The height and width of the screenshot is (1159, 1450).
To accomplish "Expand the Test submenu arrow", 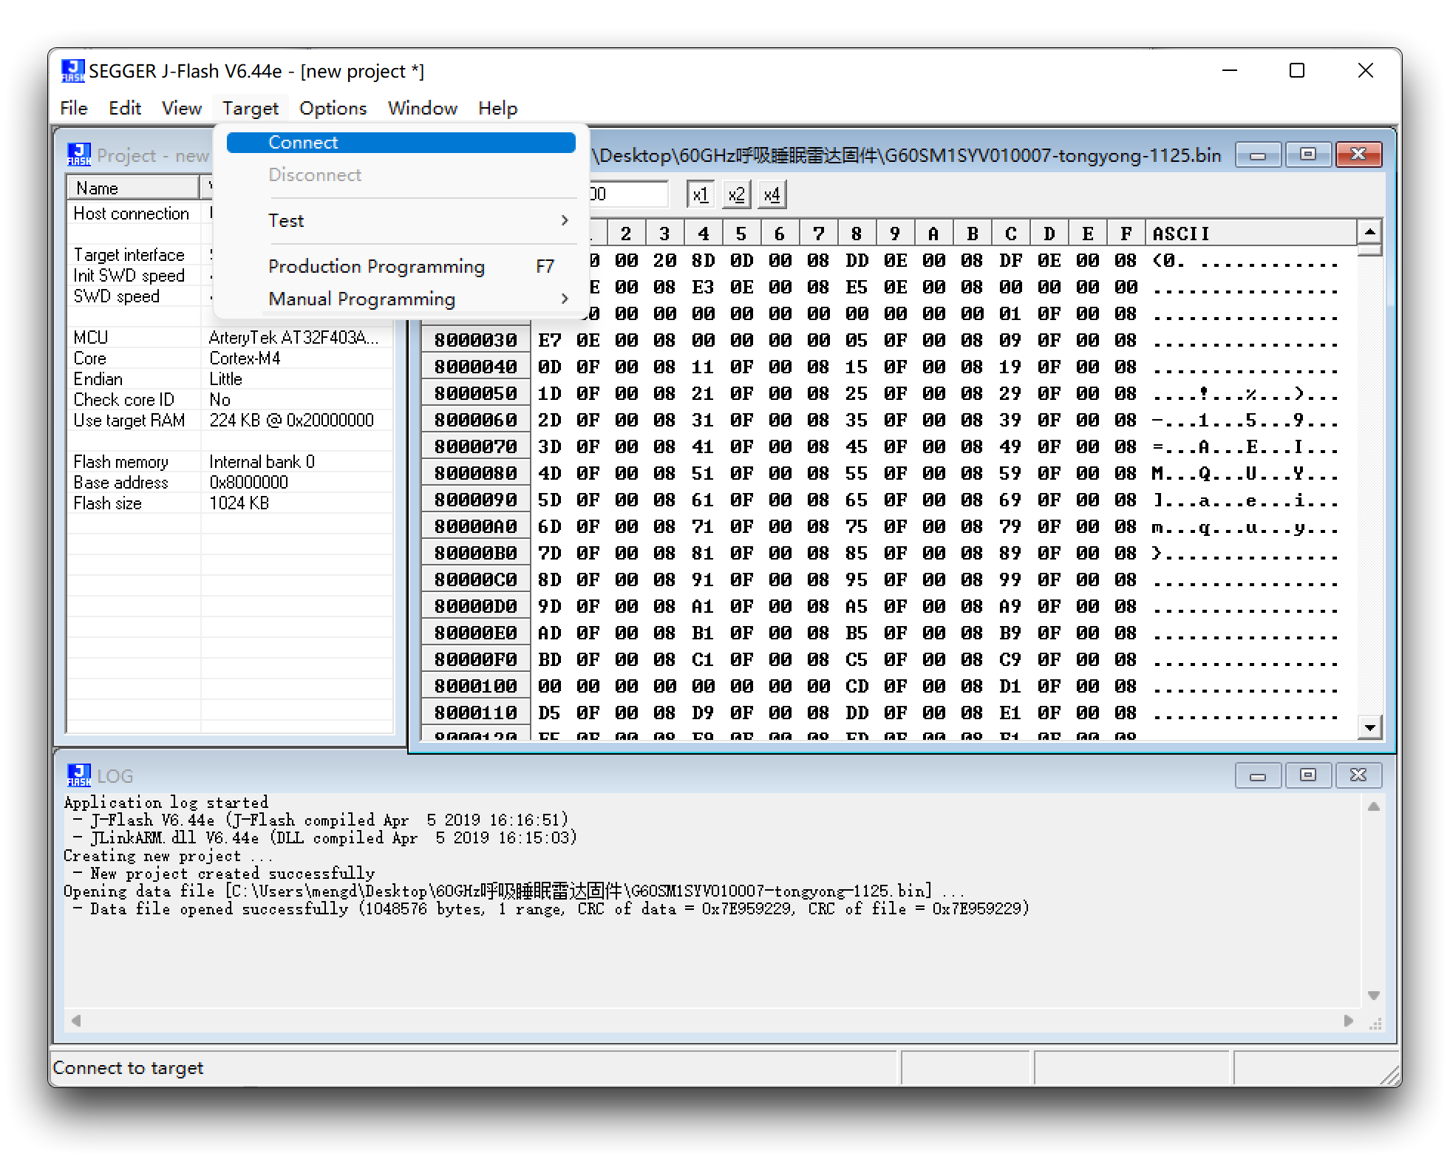I will tap(565, 220).
